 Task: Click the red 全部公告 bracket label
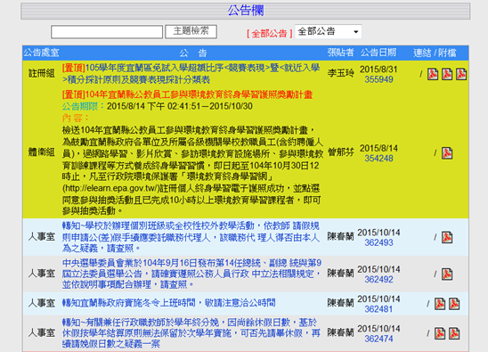coord(270,33)
